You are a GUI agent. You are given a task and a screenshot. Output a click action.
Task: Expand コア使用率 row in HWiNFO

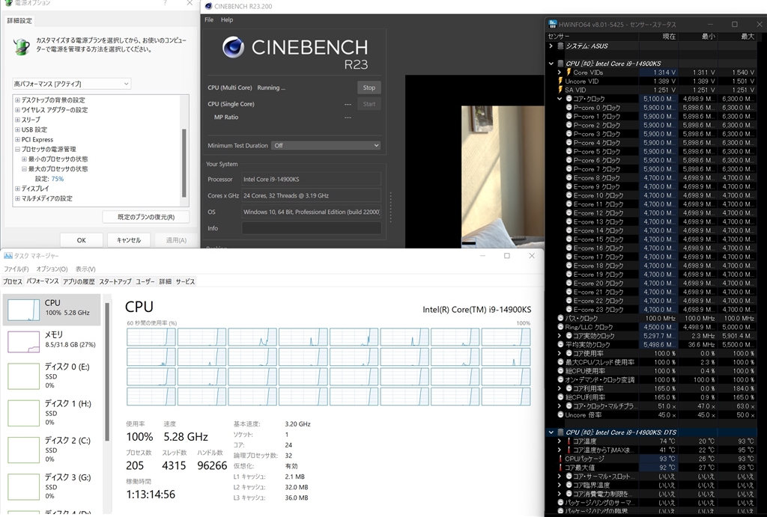pyautogui.click(x=560, y=353)
